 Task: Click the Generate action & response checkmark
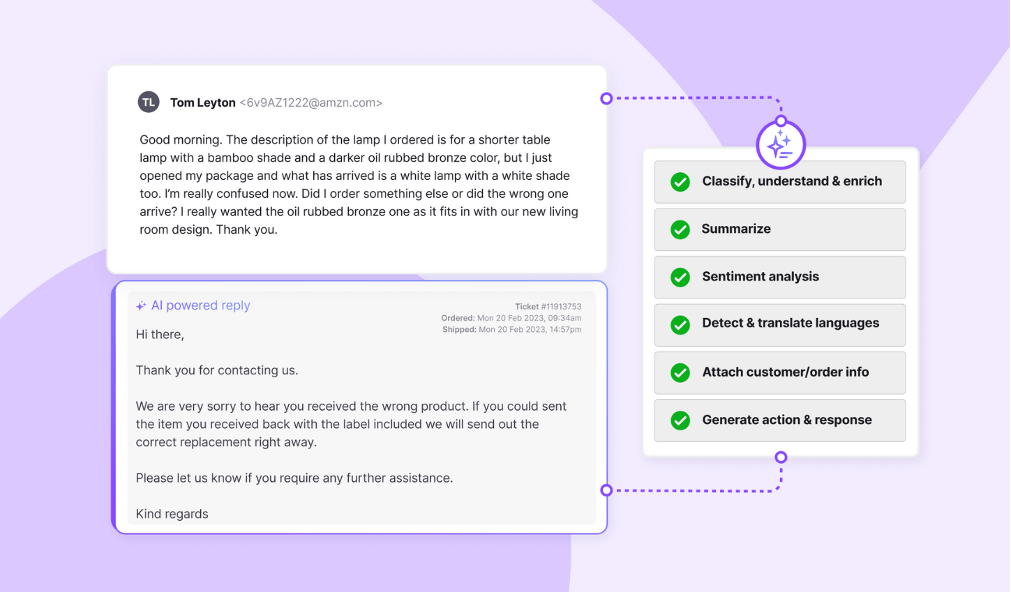point(680,420)
